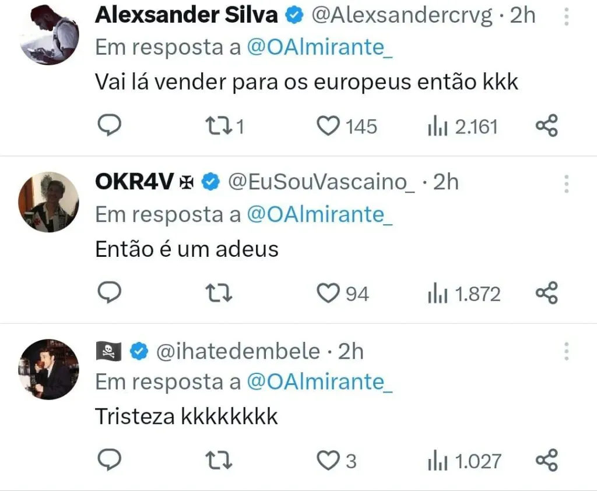Open more options for @ihatedembele's tweet
This screenshot has width=597, height=491.
click(566, 351)
